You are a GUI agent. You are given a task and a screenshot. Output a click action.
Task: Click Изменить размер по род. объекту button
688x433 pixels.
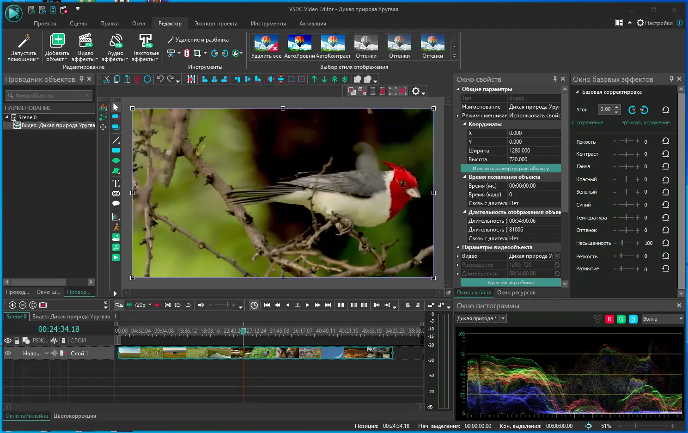coord(511,169)
